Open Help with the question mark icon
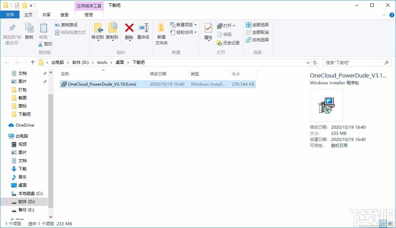396x228 pixels. tap(392, 15)
